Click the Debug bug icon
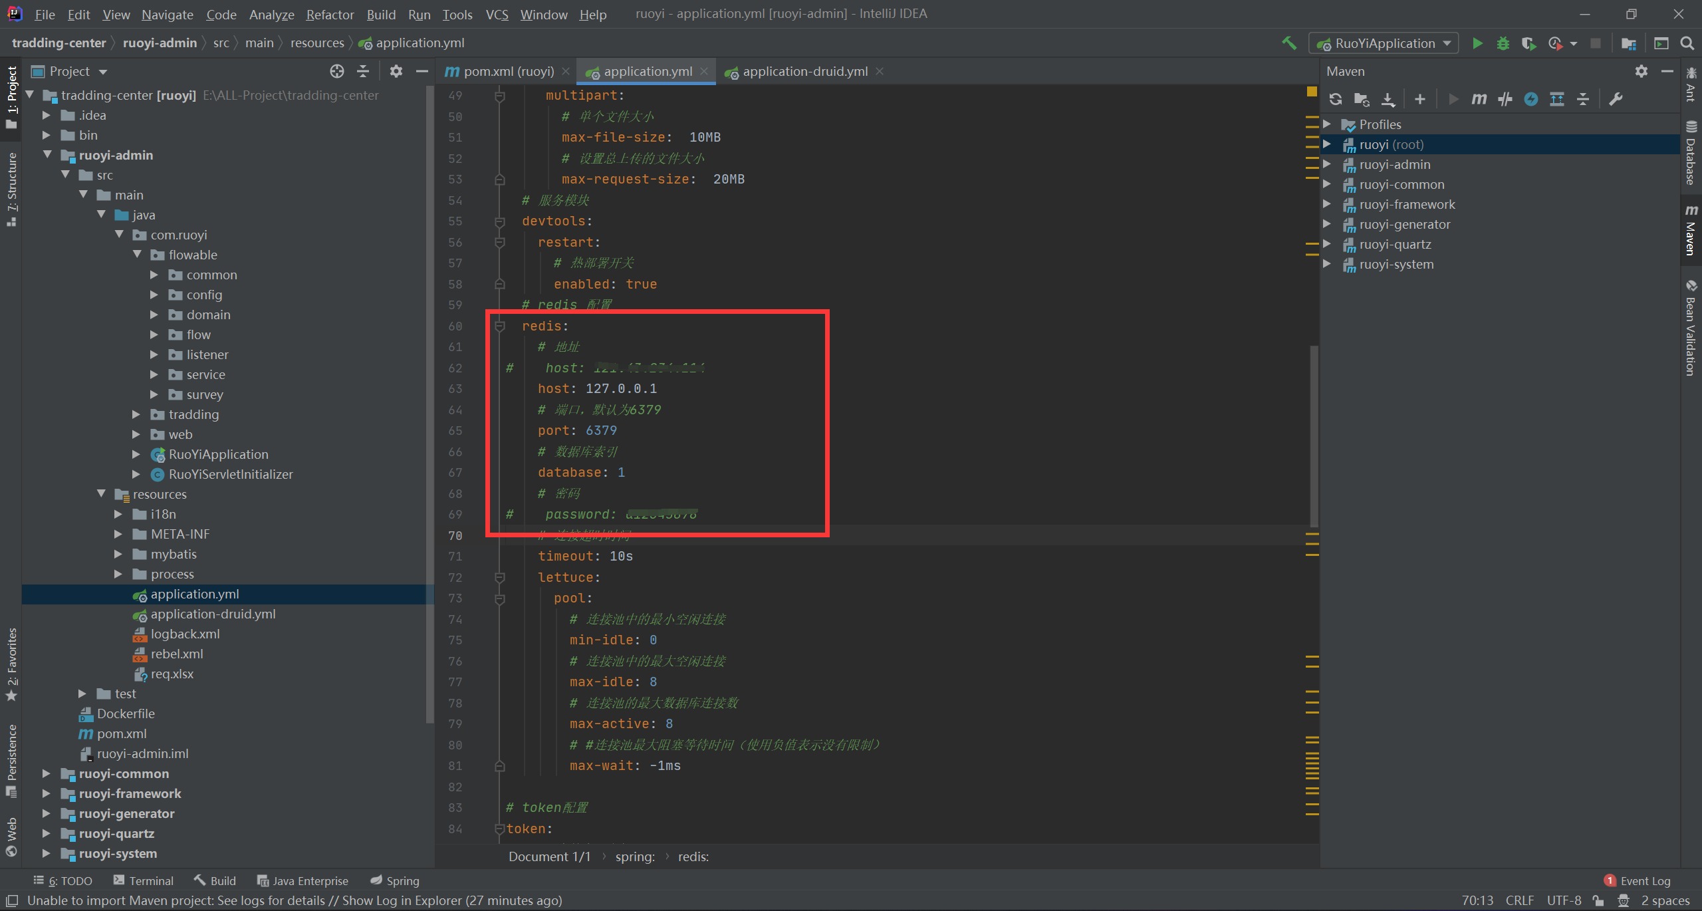The height and width of the screenshot is (911, 1702). [x=1503, y=43]
